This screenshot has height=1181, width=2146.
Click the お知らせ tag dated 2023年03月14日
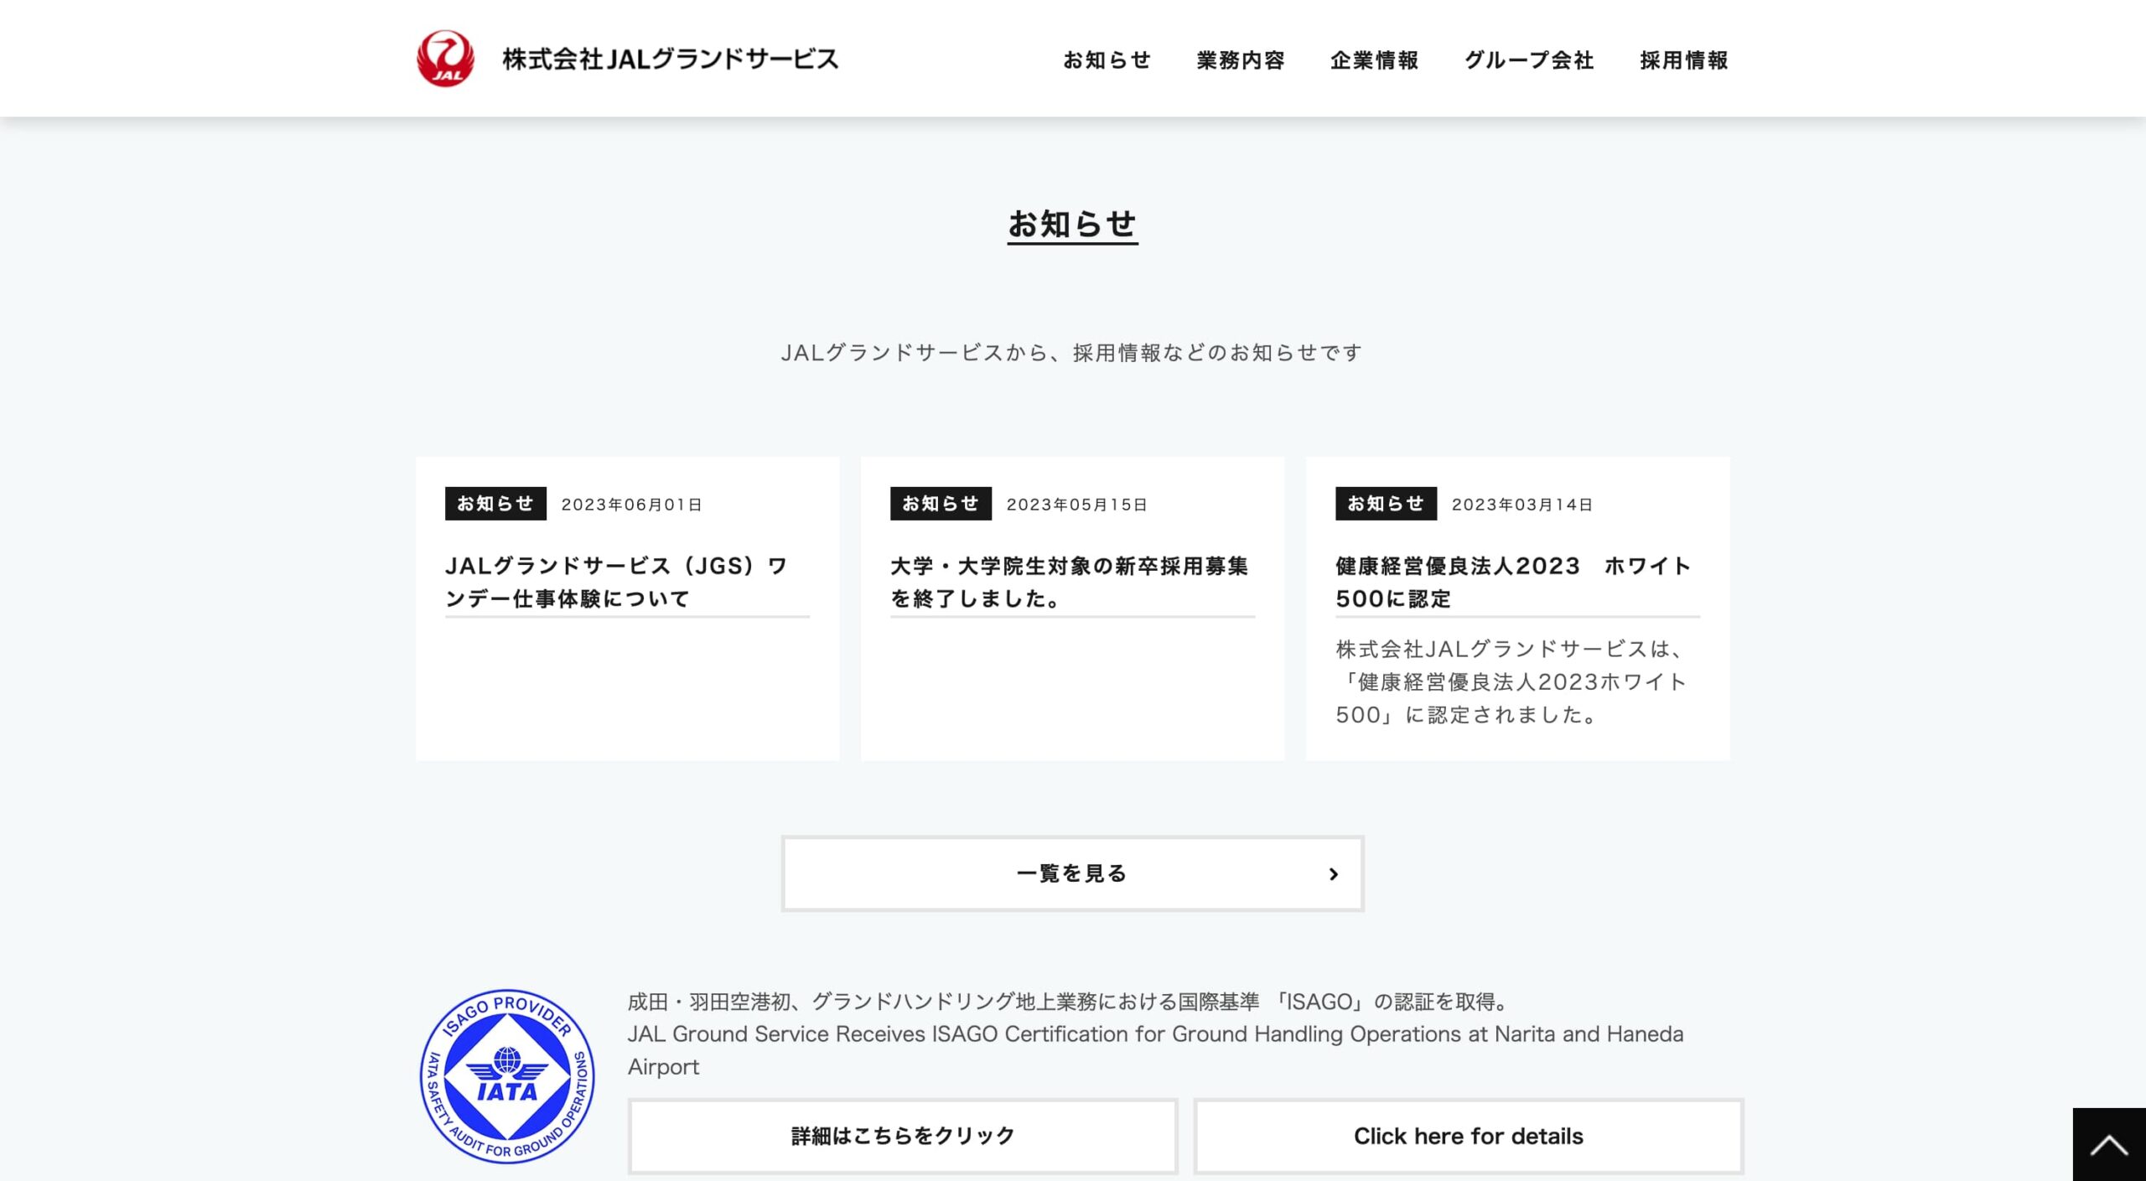click(1386, 504)
